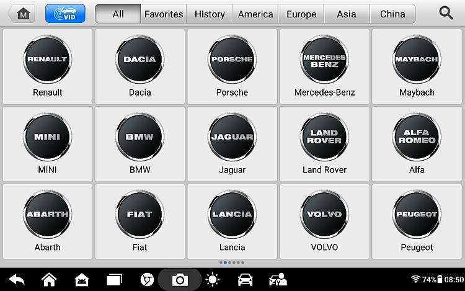Viewport: 465px width, 291px height.
Task: Launch the Chrome browser
Action: click(147, 280)
